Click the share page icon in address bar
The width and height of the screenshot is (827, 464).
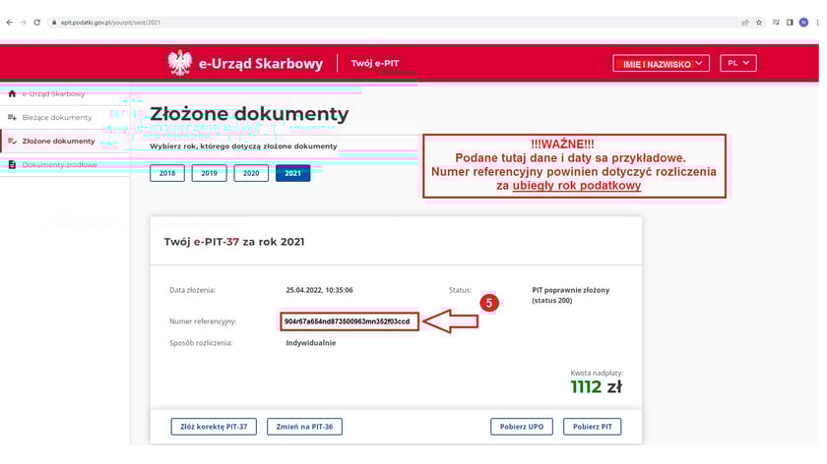tap(744, 23)
